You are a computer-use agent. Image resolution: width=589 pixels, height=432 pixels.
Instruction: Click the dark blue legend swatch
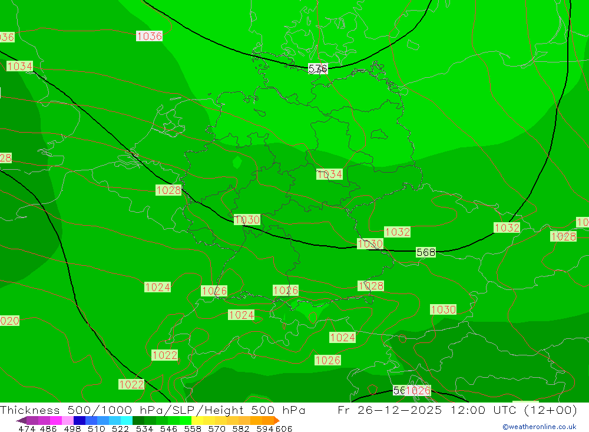pos(80,420)
